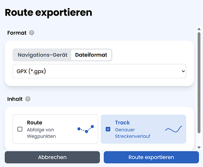This screenshot has height=167, width=203.
Task: Click the help icon next to Inhalt
Action: point(28,99)
